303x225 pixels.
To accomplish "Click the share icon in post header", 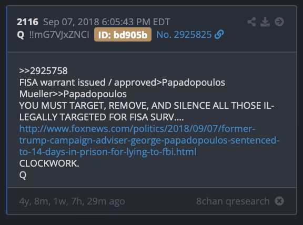I will point(251,22).
